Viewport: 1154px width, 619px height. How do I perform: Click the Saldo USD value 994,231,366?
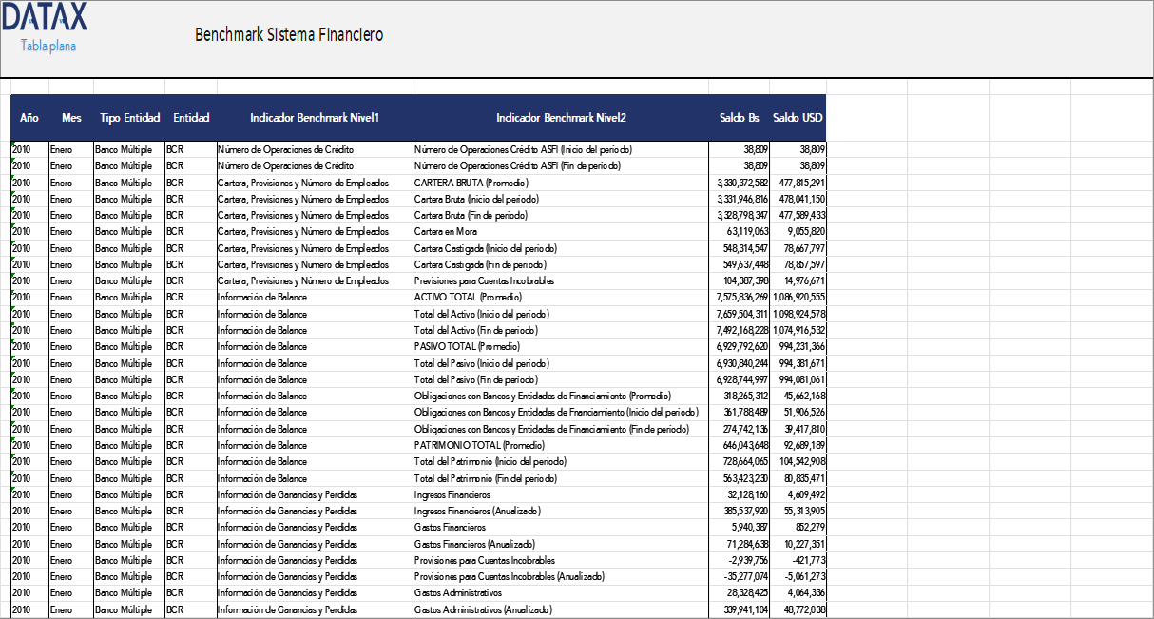(x=798, y=346)
